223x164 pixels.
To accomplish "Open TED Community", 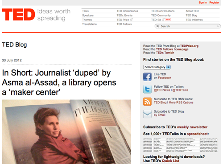I will 161,15.
